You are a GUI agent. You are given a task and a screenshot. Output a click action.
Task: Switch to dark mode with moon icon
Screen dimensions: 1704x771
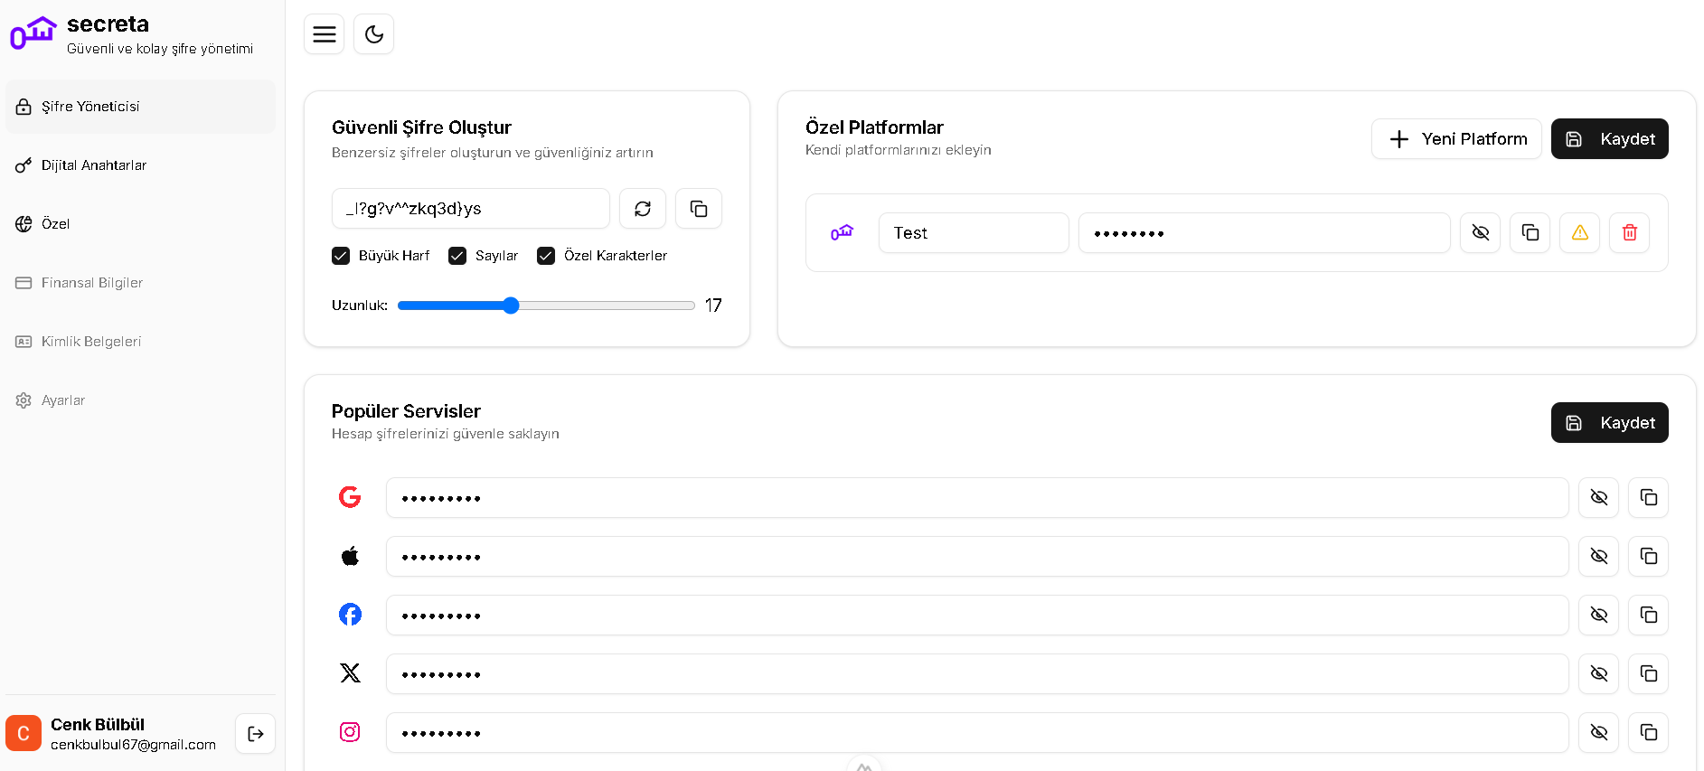click(x=373, y=34)
